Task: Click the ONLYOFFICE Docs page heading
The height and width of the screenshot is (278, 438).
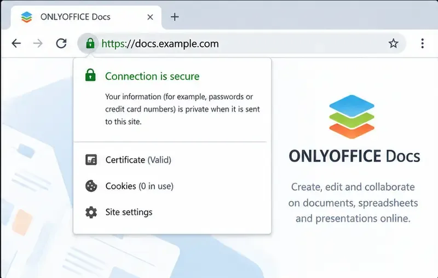Action: (x=354, y=156)
